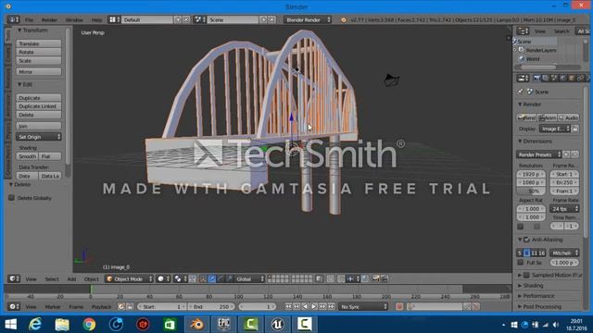Image resolution: width=593 pixels, height=333 pixels.
Task: Click the info editor type icon at top
Action: 13,19
